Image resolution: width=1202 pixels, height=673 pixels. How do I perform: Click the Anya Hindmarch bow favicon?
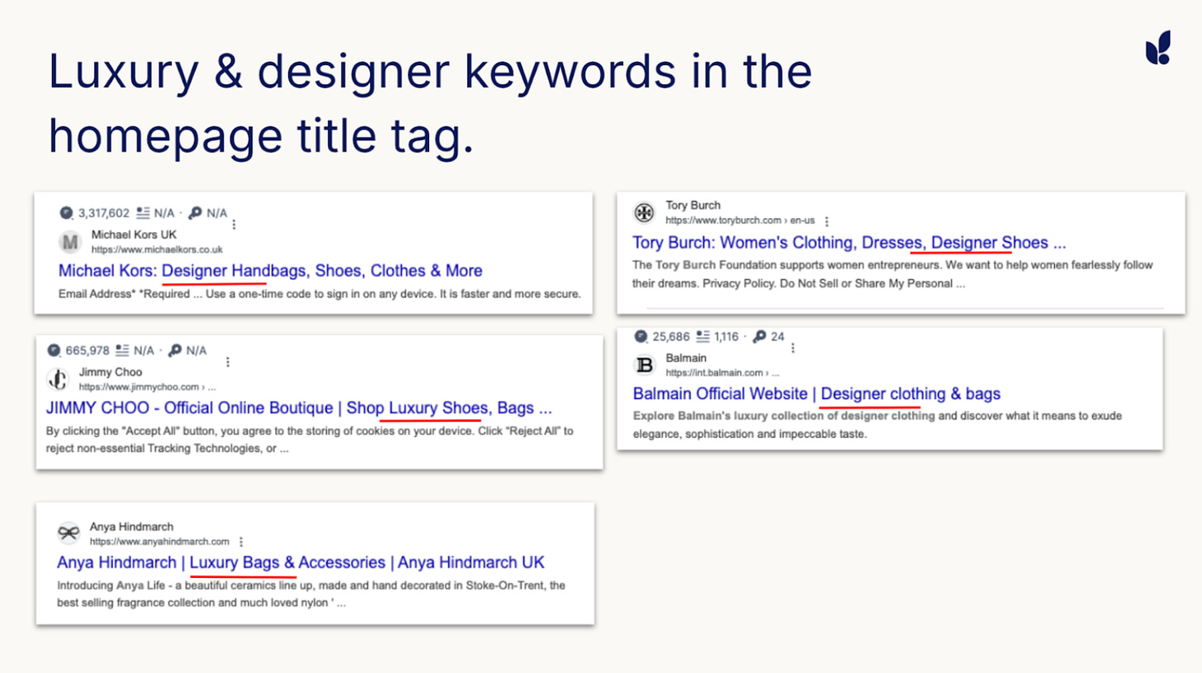pyautogui.click(x=69, y=533)
